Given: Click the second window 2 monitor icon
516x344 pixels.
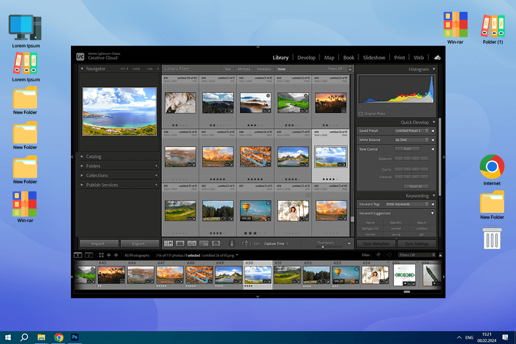Looking at the screenshot, I should coord(89,255).
